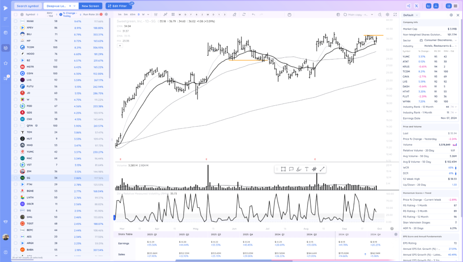The height and width of the screenshot is (262, 463).
Task: Choose the text annotation tool
Action: point(306,169)
